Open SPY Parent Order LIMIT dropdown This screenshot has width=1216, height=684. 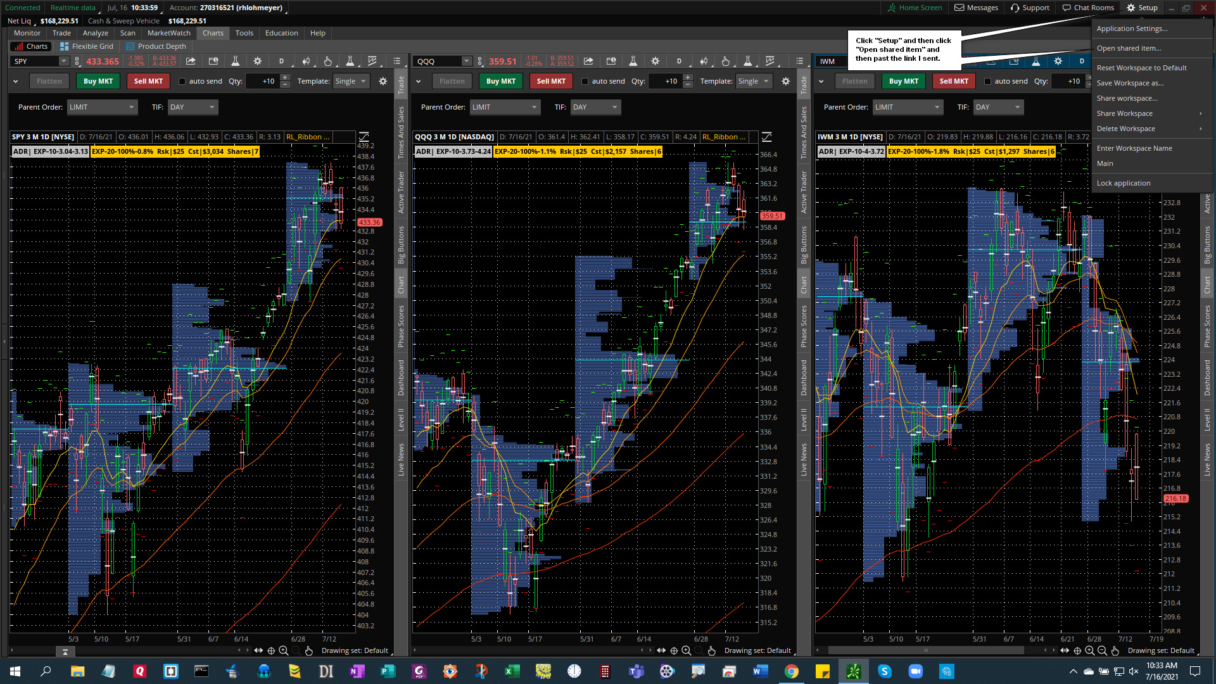[x=102, y=107]
